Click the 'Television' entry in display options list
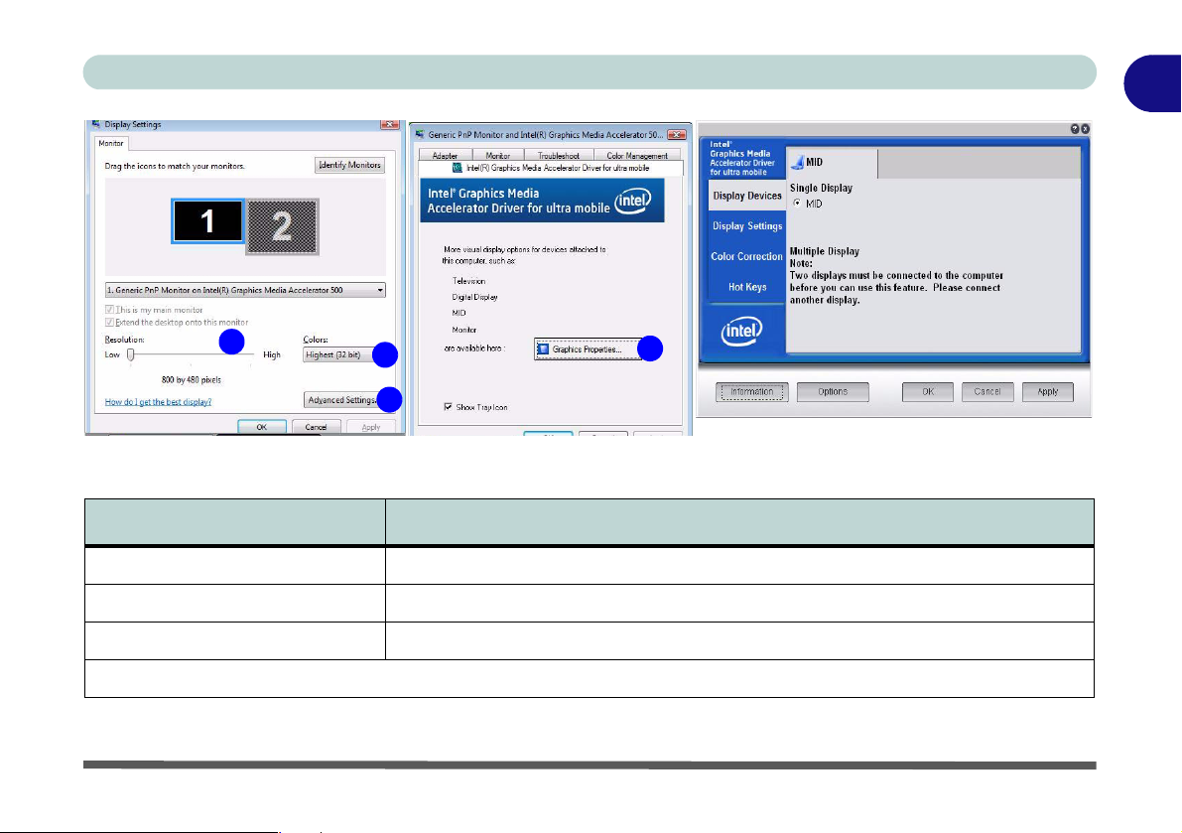 (x=468, y=281)
